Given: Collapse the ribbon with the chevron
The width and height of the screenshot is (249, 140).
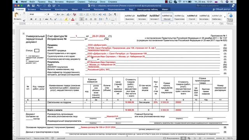Looking at the screenshot, I should 233,9.
